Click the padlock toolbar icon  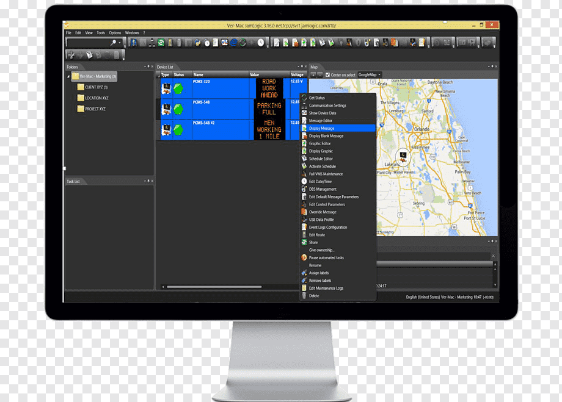(367, 43)
